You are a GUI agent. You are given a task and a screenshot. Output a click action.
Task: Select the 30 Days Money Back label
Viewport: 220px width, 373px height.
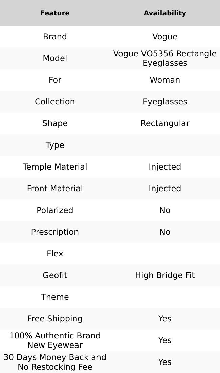(55, 362)
